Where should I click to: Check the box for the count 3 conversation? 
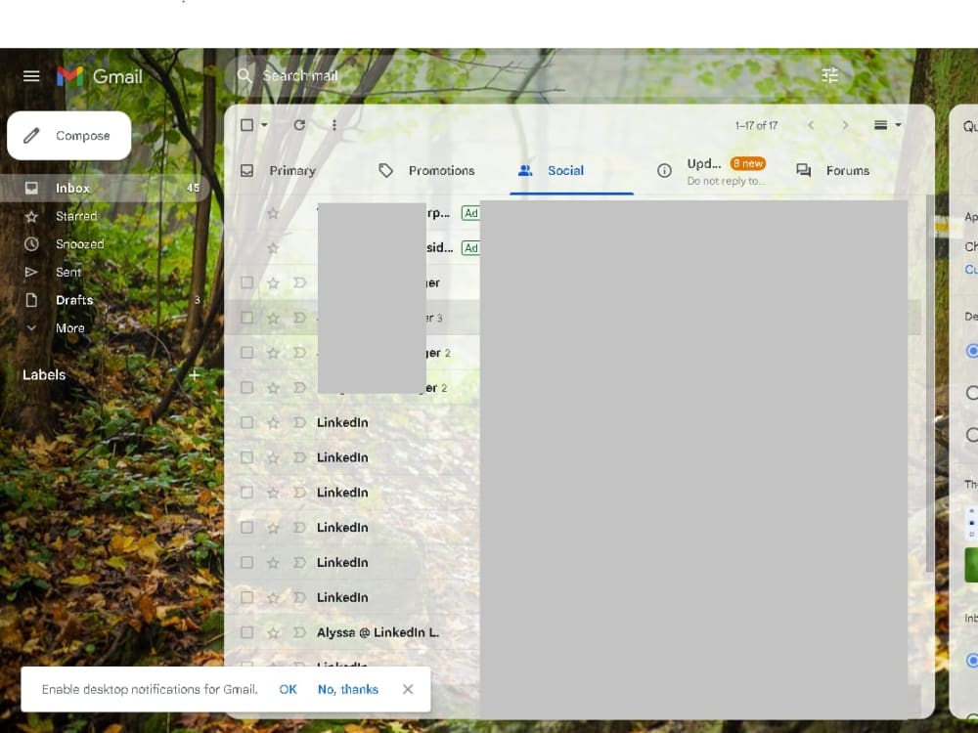pyautogui.click(x=247, y=318)
